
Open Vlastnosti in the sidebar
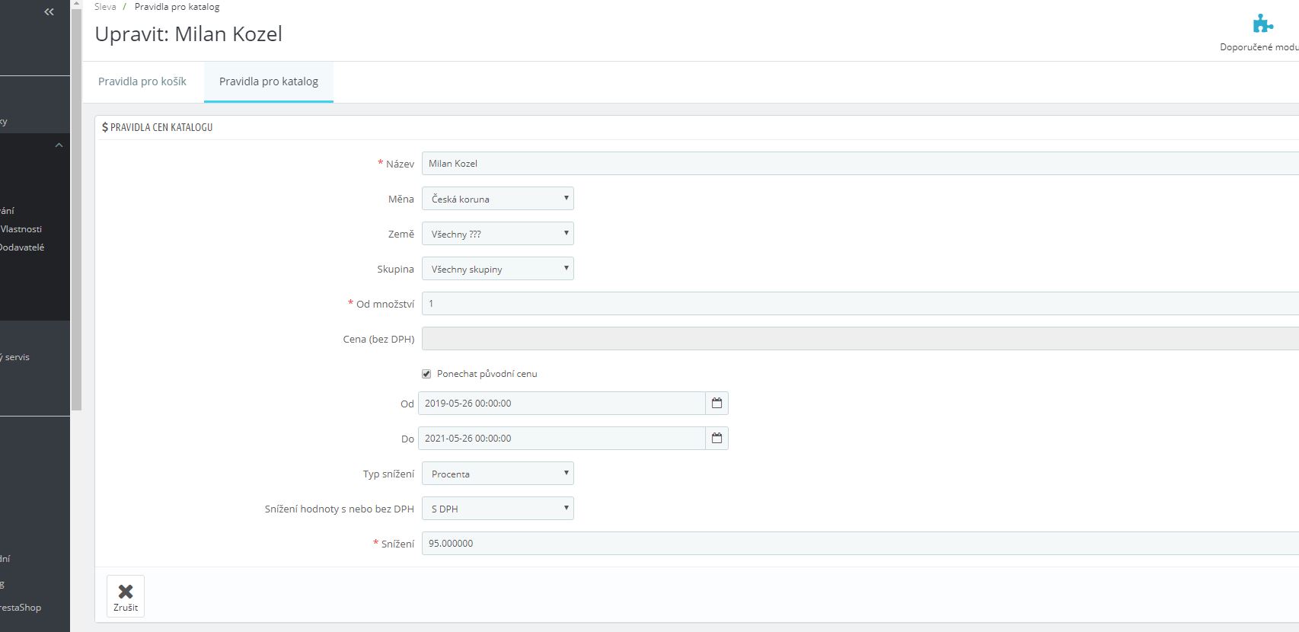pos(21,229)
